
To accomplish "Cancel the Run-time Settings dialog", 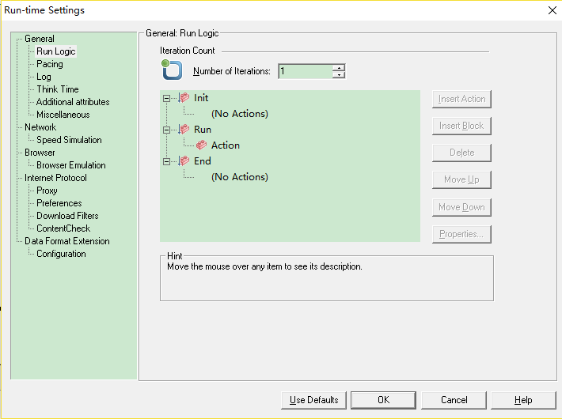I will pyautogui.click(x=454, y=400).
